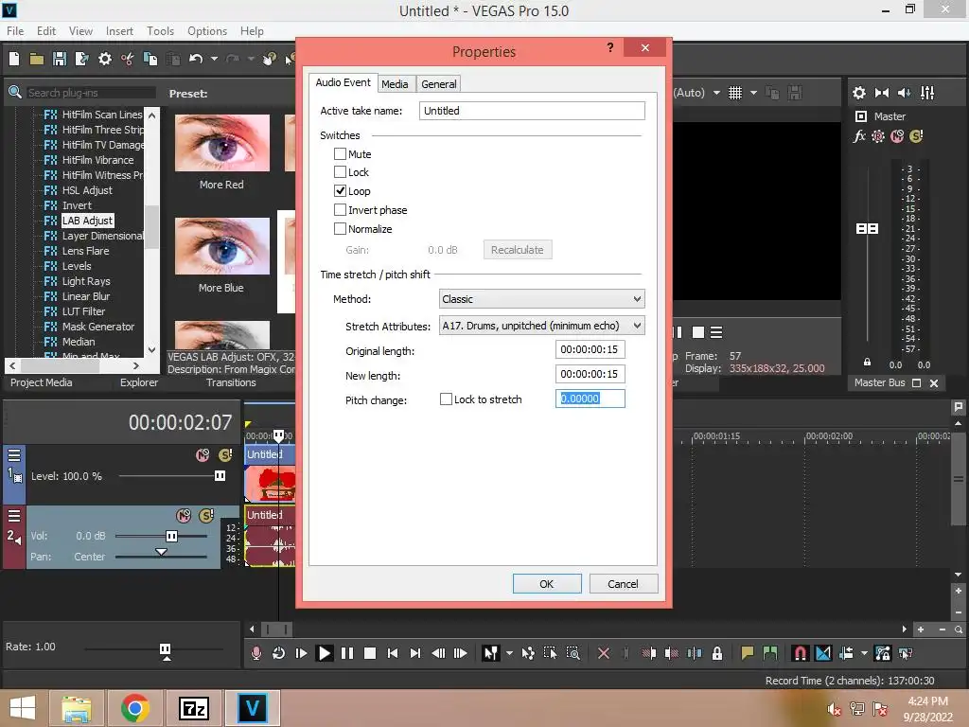The width and height of the screenshot is (969, 727).
Task: Select the More Blue preset thumbnail
Action: pos(221,246)
